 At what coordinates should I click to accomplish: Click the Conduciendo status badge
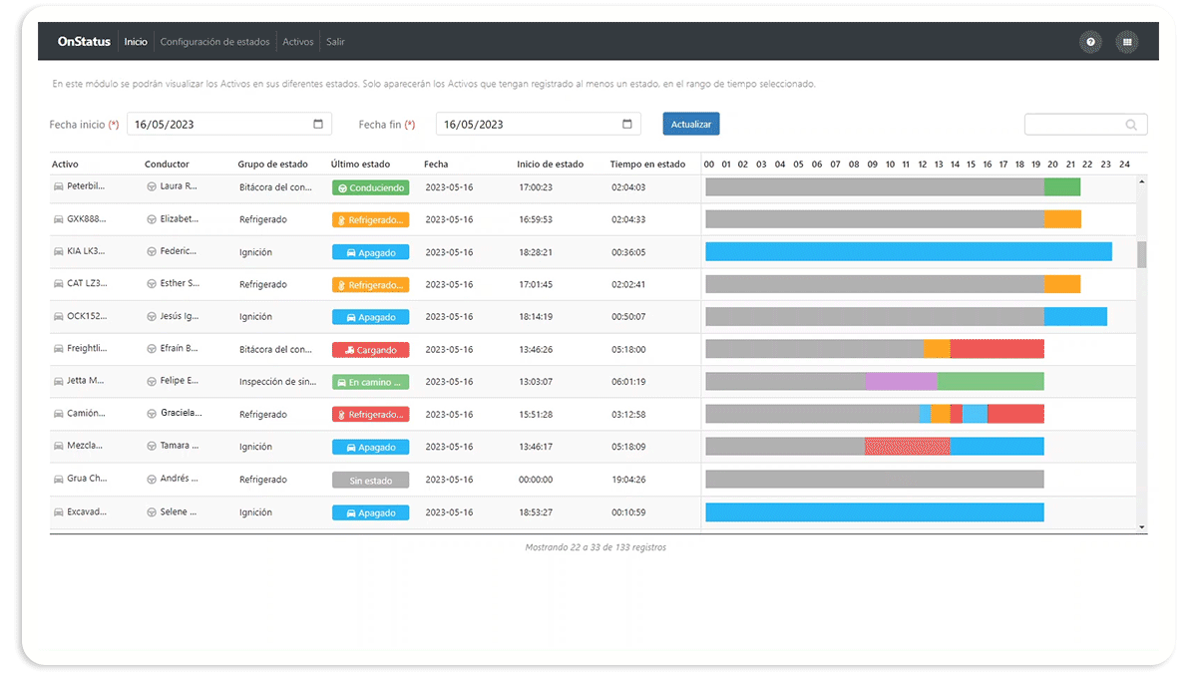tap(370, 187)
